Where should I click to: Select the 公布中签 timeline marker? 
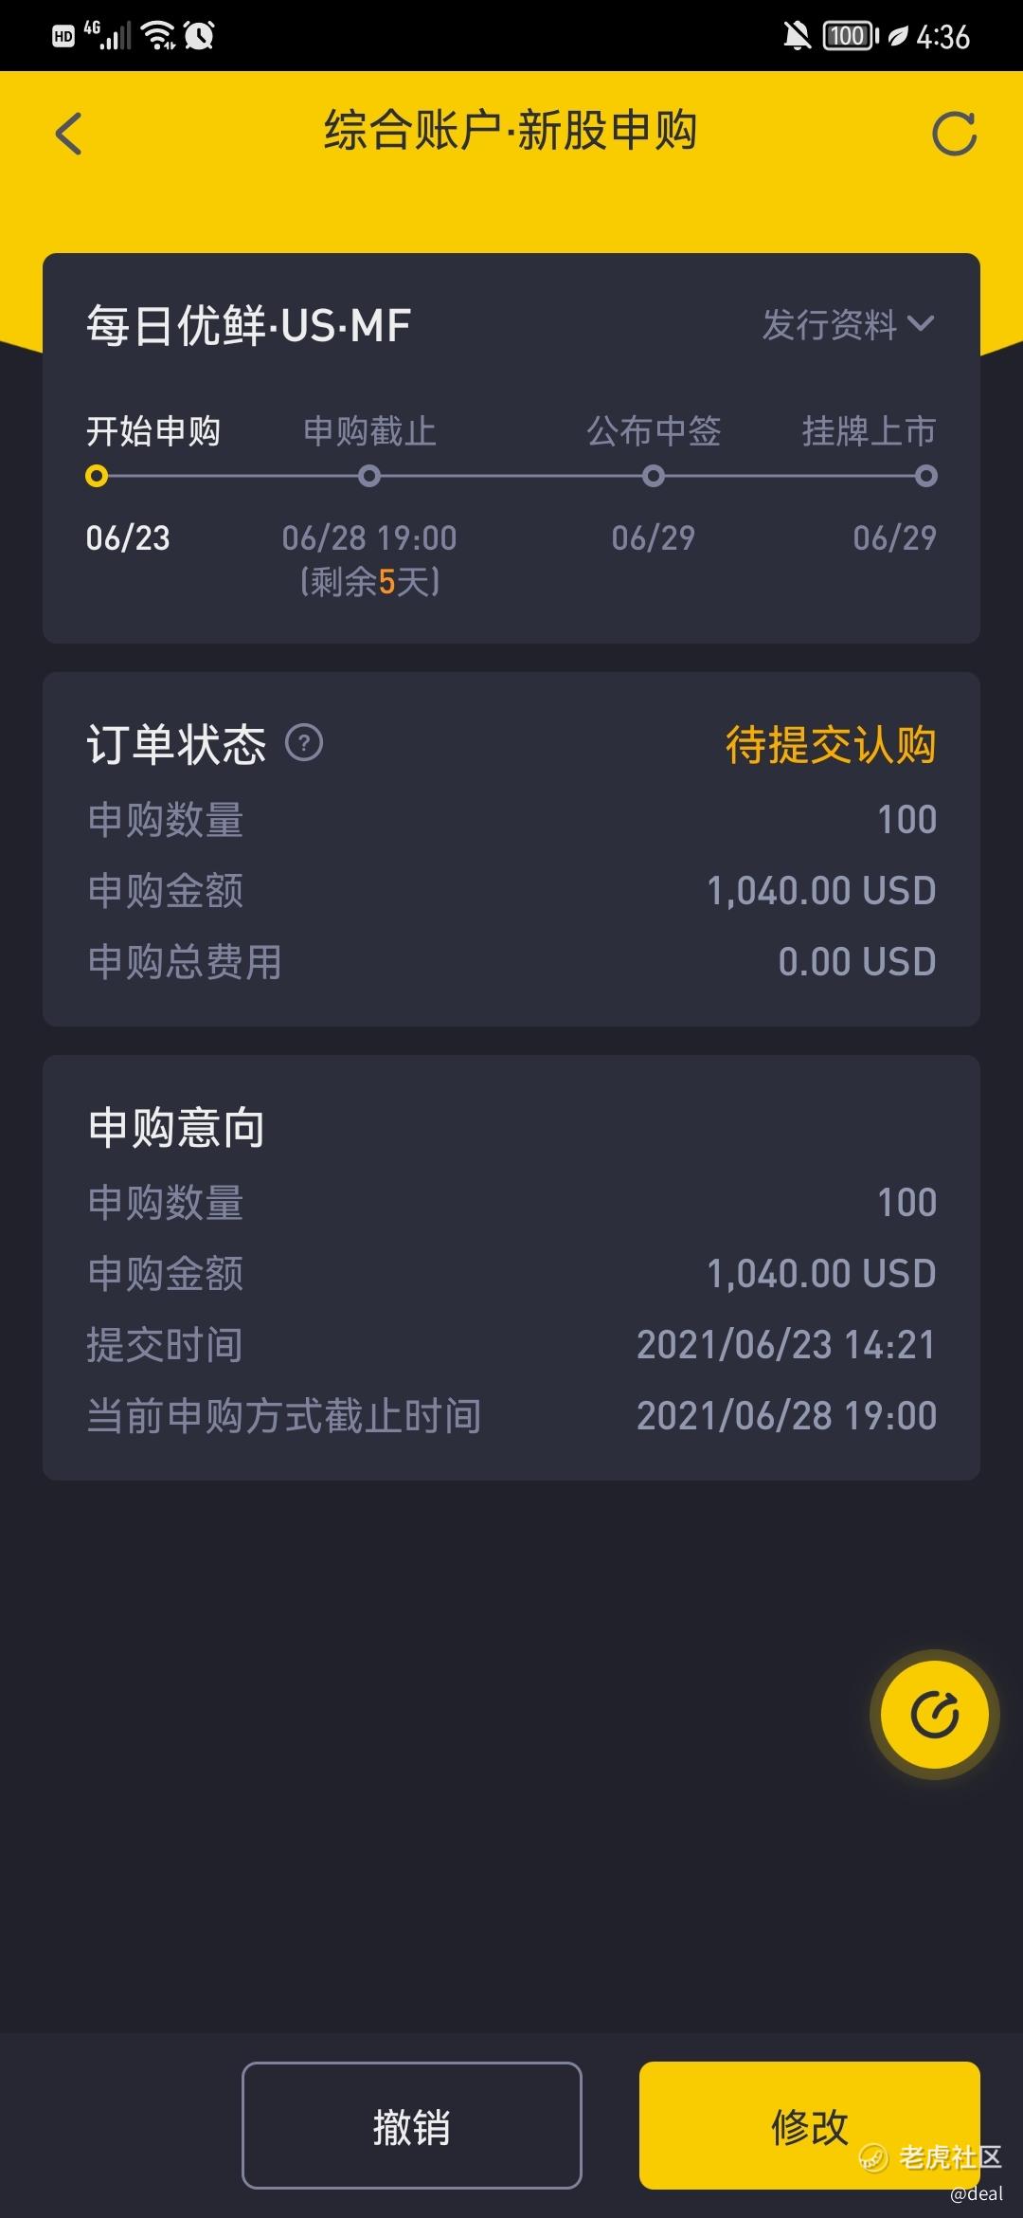[x=653, y=476]
